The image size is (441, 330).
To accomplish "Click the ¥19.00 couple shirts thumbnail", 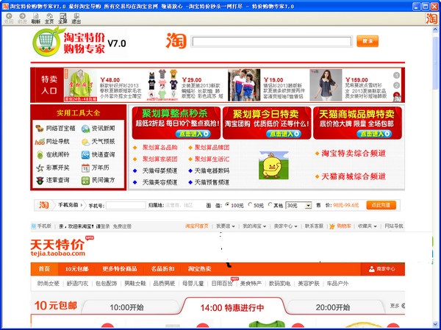I will point(244,85).
